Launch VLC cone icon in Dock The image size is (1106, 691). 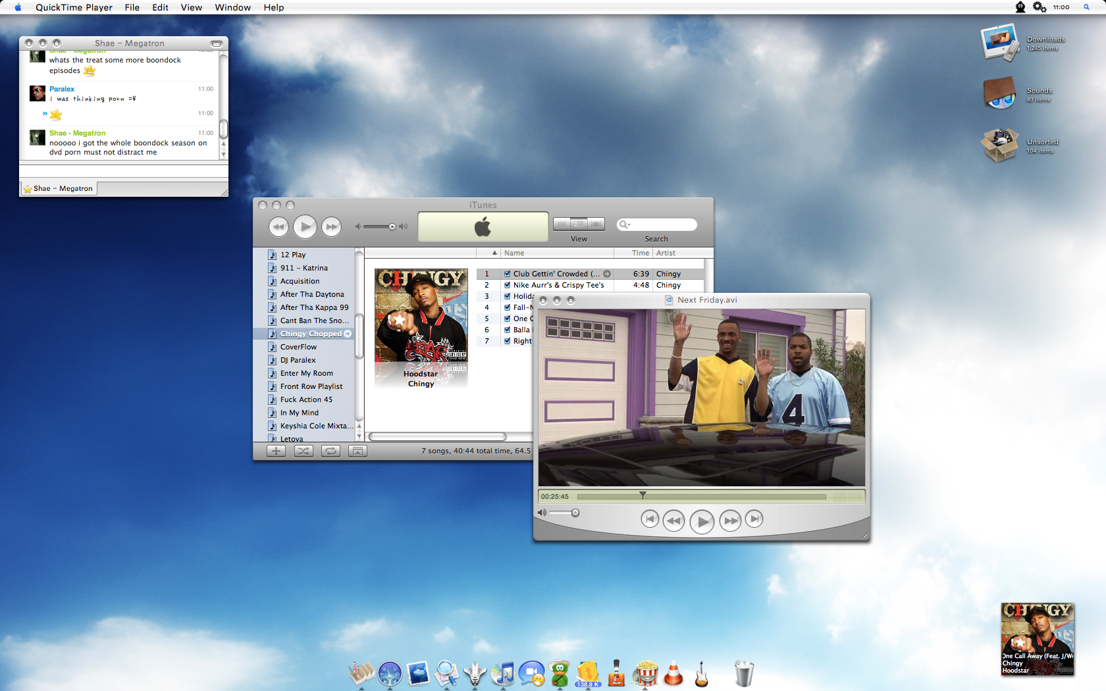(x=673, y=673)
